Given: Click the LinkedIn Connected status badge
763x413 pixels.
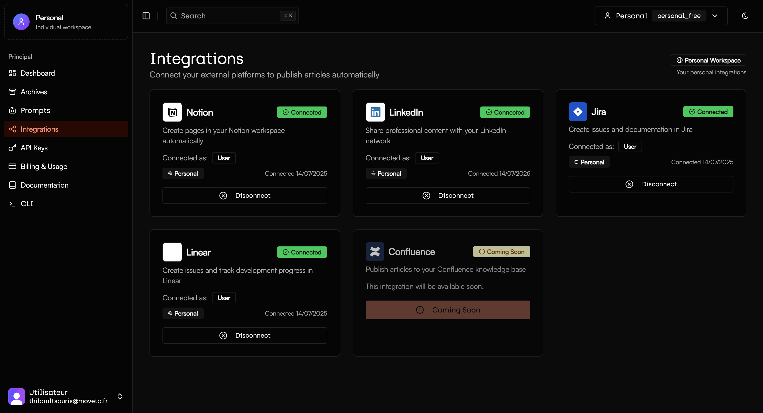Looking at the screenshot, I should click(505, 112).
